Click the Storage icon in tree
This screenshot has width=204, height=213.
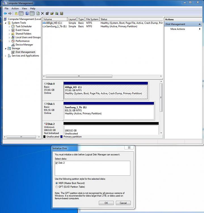coord(9,48)
